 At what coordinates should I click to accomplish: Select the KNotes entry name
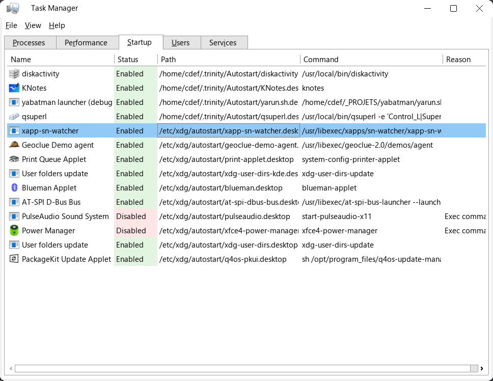click(34, 88)
